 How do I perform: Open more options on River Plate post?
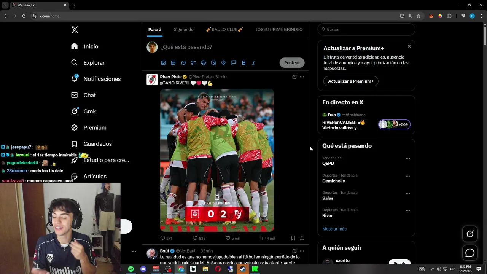pyautogui.click(x=302, y=77)
